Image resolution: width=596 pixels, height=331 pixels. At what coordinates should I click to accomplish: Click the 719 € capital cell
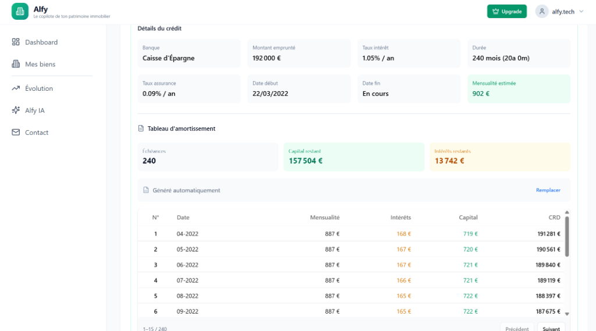click(470, 234)
